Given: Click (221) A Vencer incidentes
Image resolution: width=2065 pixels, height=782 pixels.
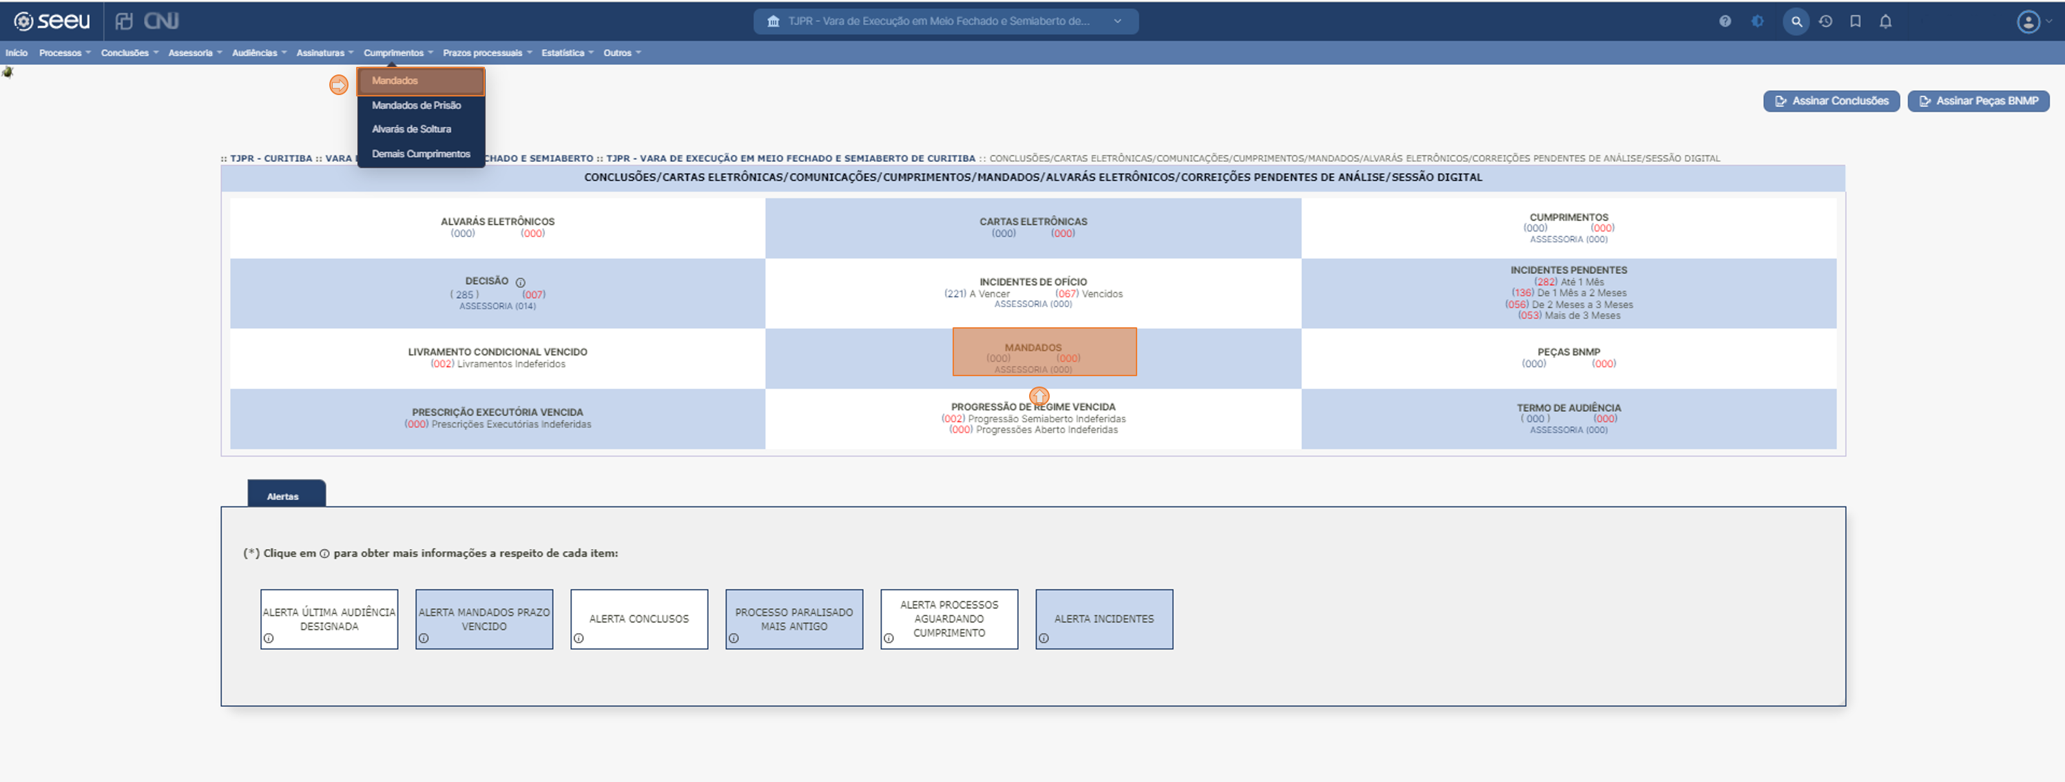Looking at the screenshot, I should click(977, 294).
